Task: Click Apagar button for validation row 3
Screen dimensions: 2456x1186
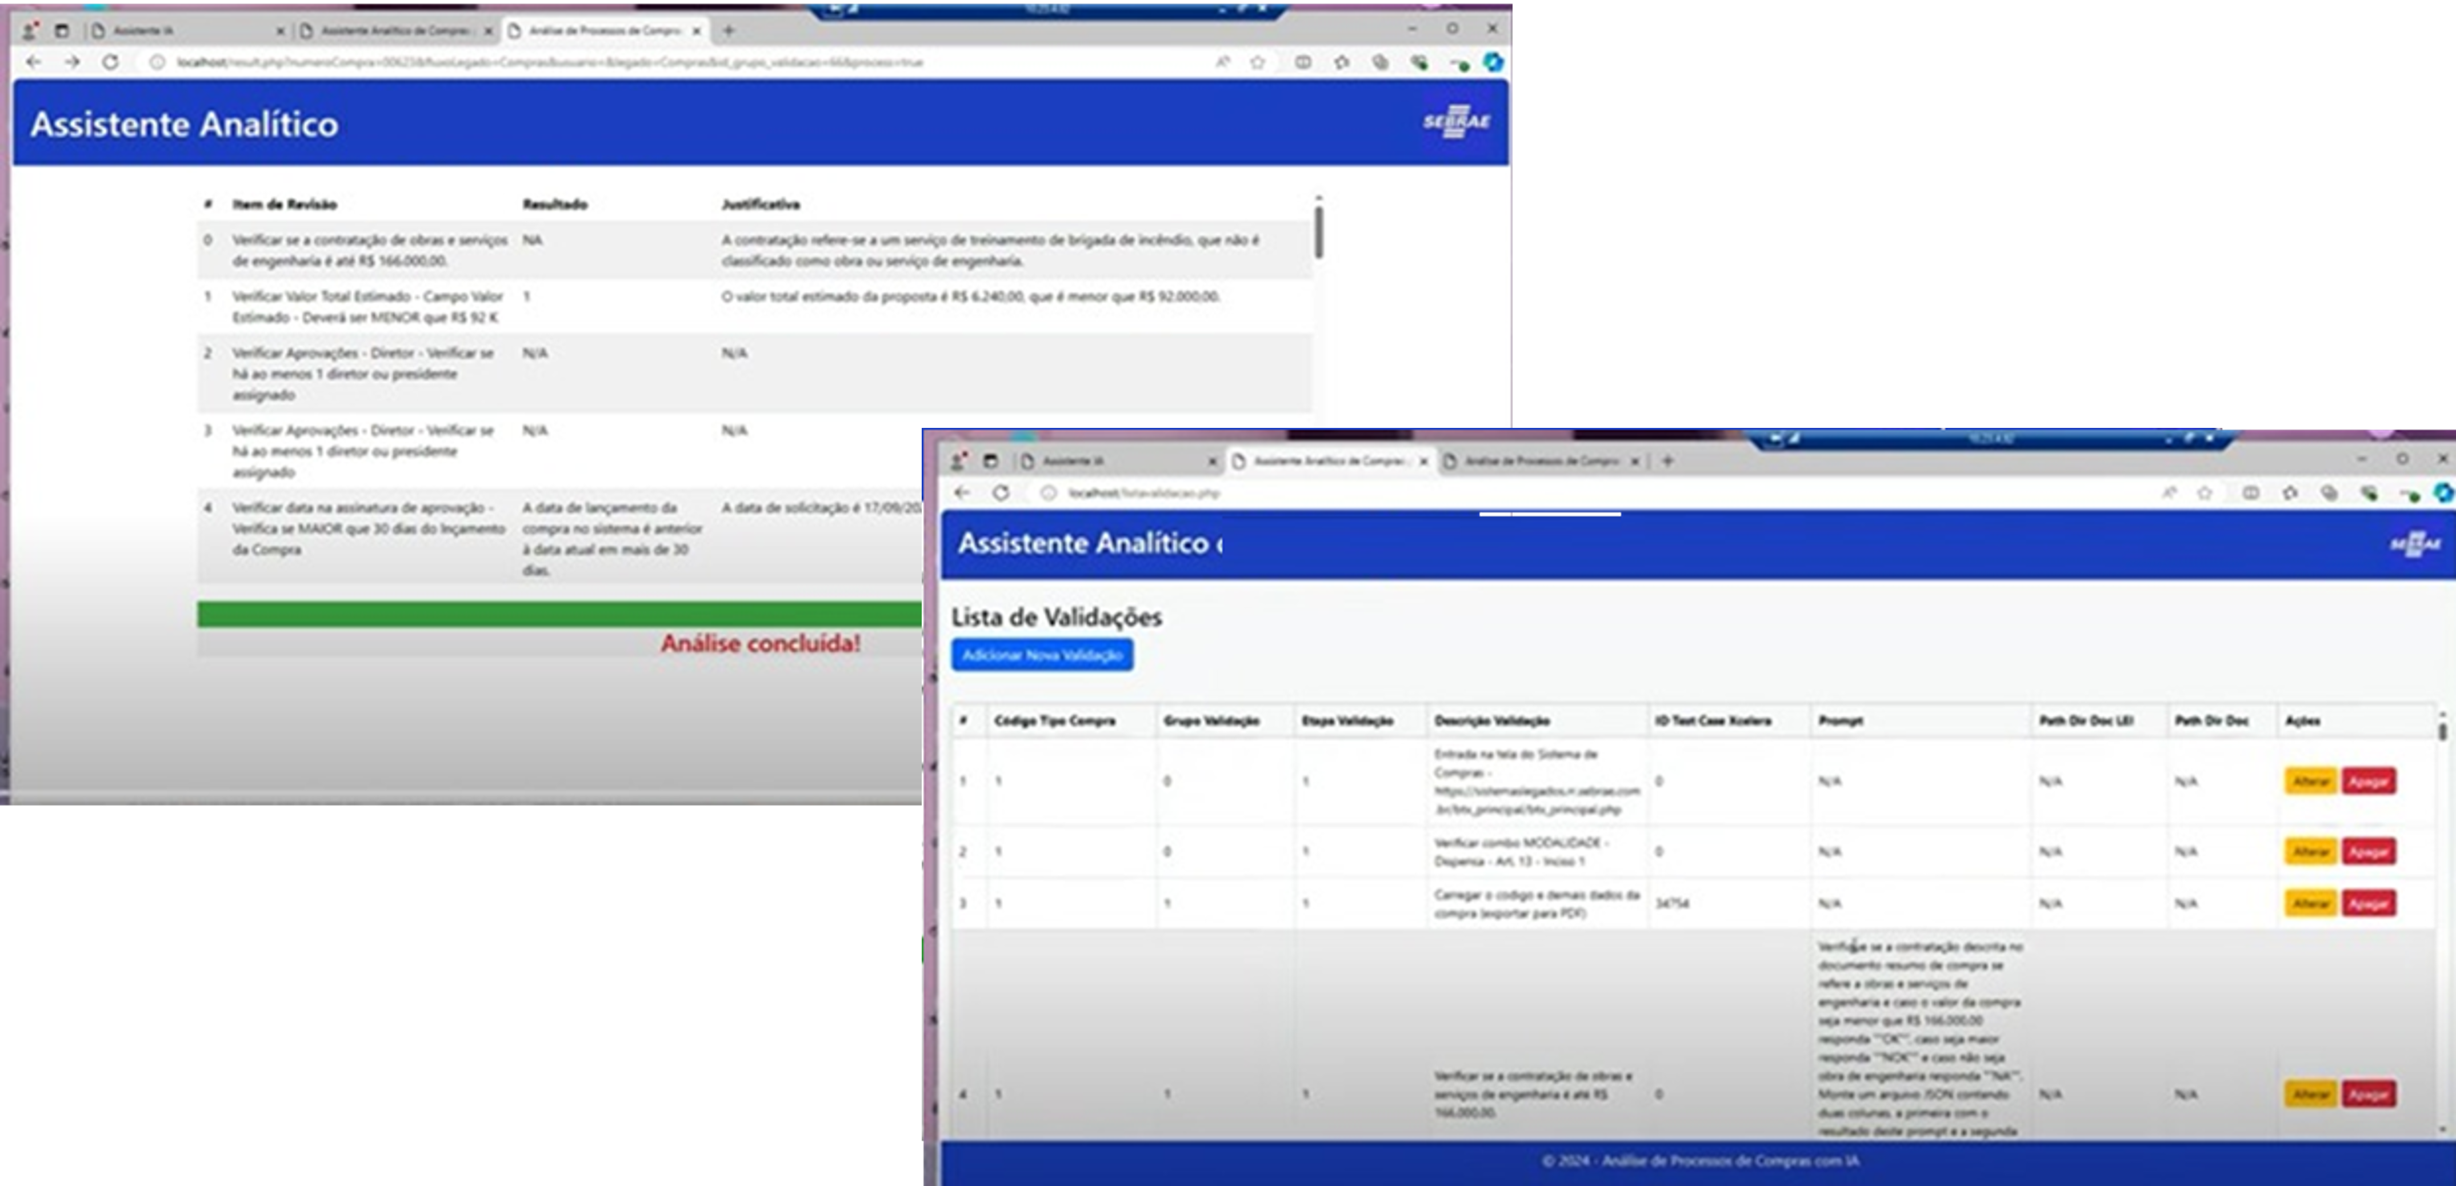Action: tap(2368, 903)
